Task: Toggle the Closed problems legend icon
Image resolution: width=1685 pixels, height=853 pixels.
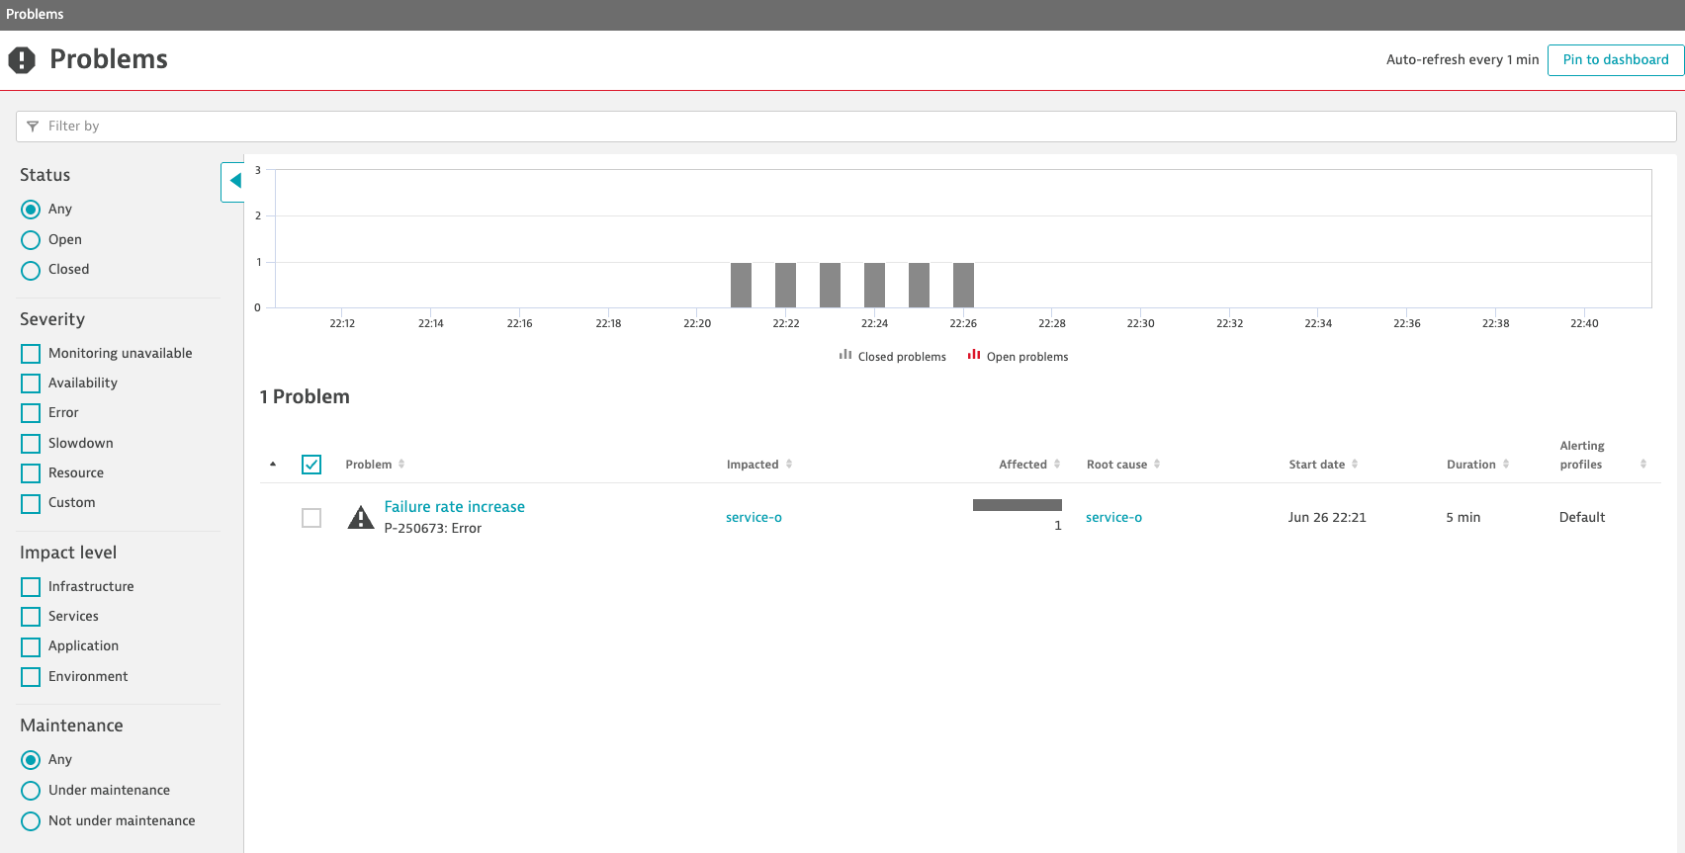Action: click(845, 355)
